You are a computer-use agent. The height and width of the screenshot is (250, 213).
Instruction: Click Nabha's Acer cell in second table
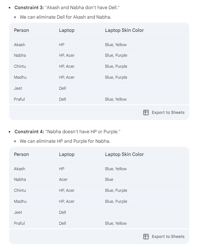click(x=63, y=179)
